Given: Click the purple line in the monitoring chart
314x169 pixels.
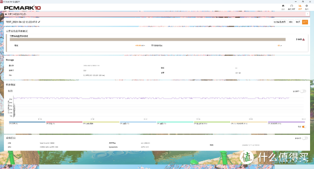Looking at the screenshot, I should click(151, 98).
